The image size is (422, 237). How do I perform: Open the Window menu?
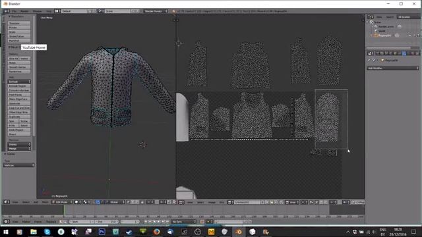tap(37, 11)
